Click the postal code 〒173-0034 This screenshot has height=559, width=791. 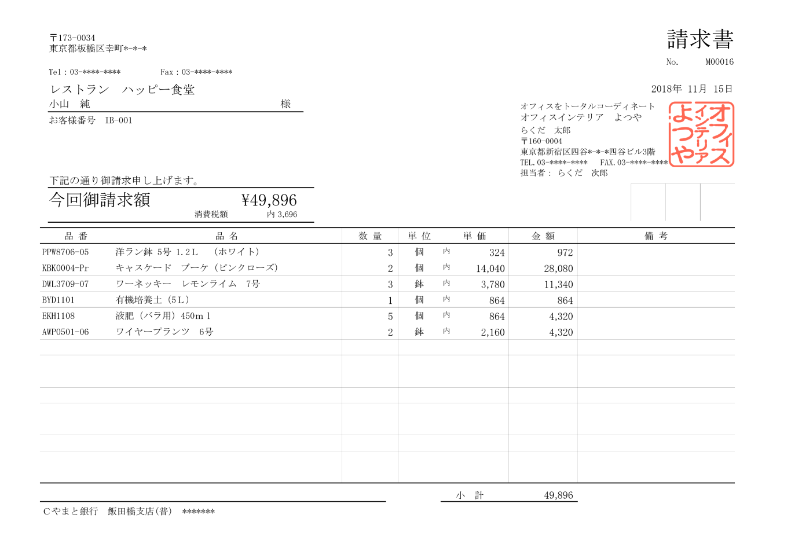(72, 38)
